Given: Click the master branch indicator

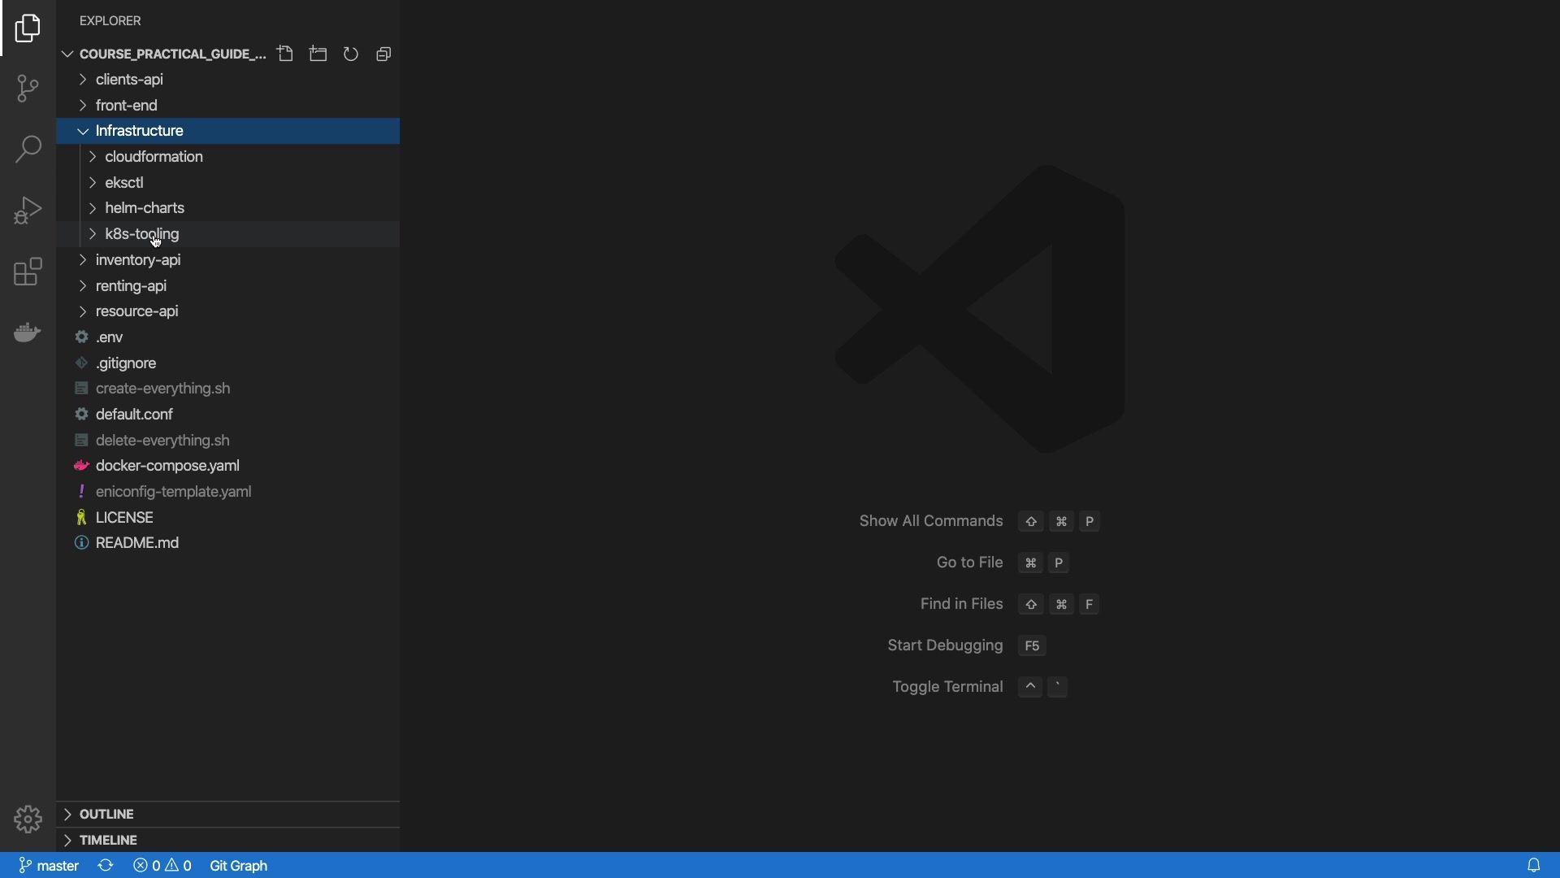Looking at the screenshot, I should pyautogui.click(x=49, y=866).
